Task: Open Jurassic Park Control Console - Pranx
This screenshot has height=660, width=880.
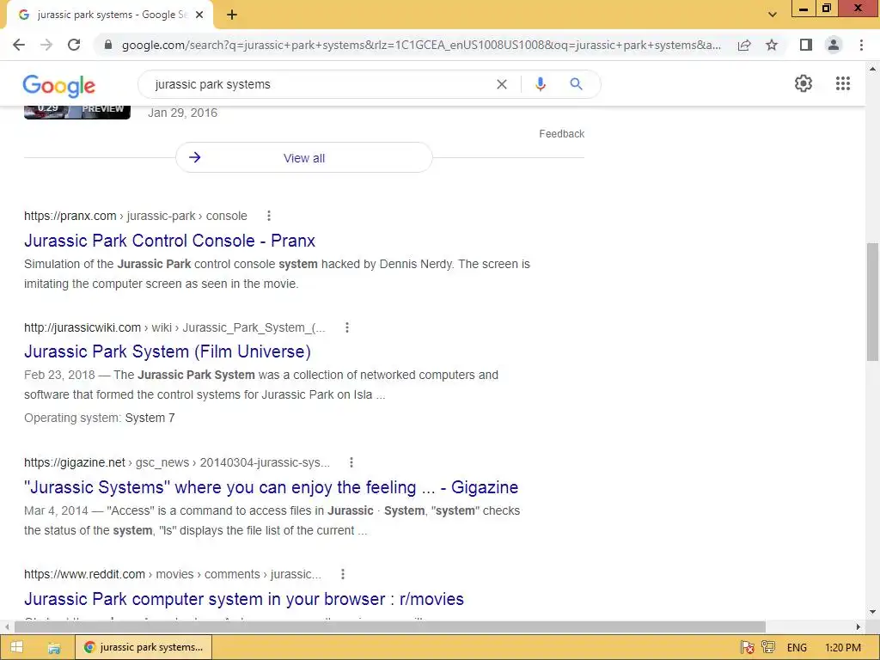Action: [x=169, y=241]
